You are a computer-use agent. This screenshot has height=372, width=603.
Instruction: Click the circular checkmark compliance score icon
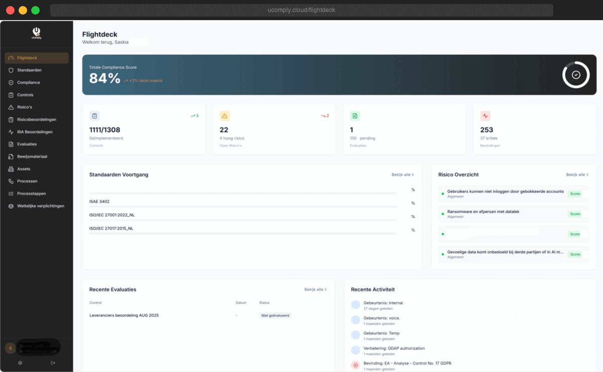click(576, 74)
